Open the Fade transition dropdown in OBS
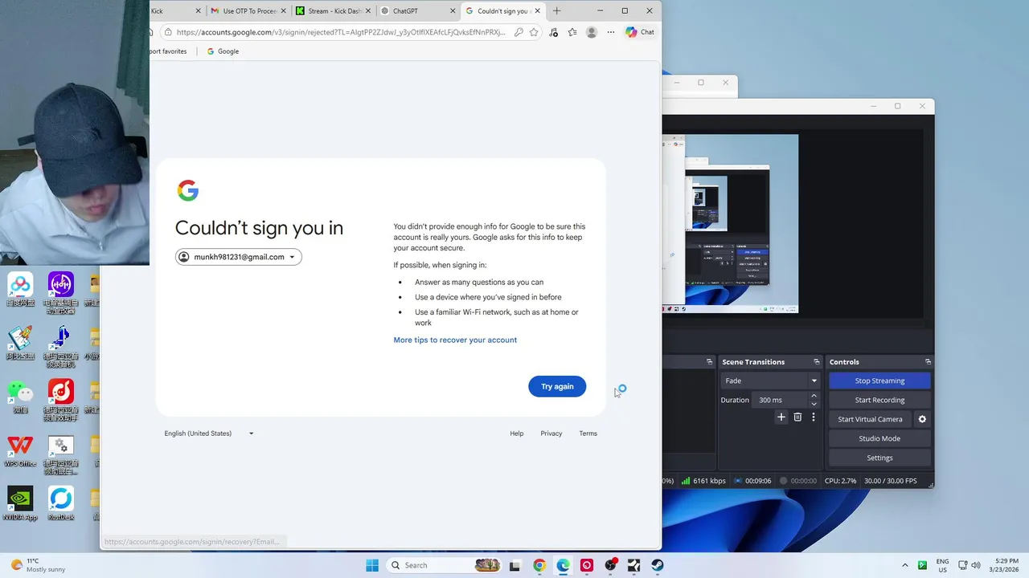The height and width of the screenshot is (578, 1029). 770,381
